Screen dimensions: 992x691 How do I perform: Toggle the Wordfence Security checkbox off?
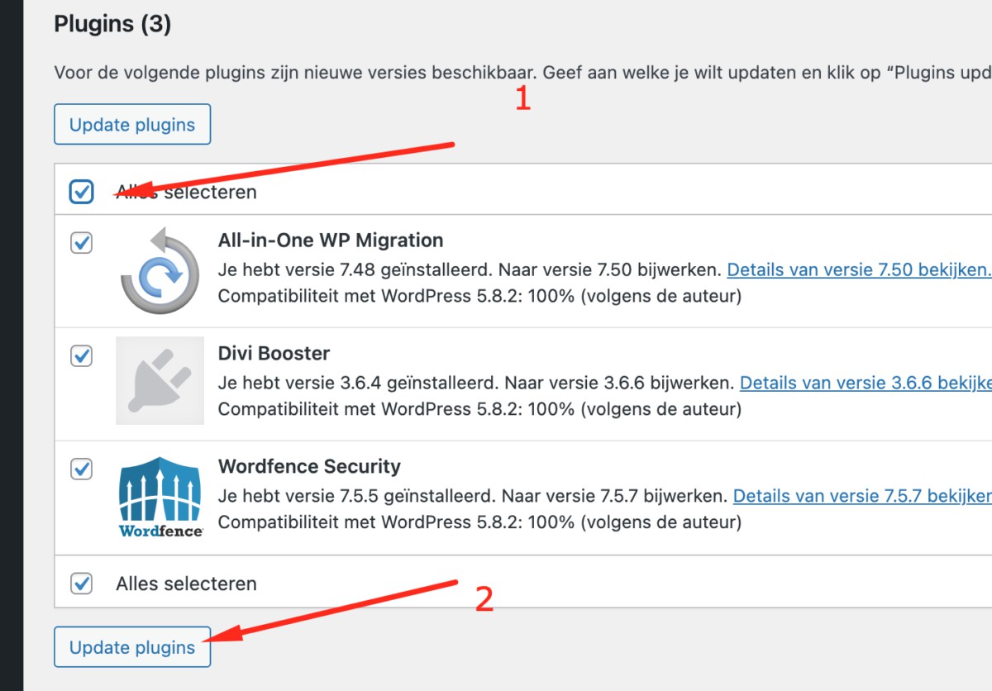pos(81,469)
